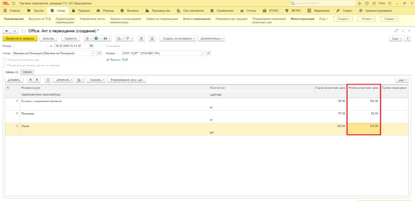Select the Товары (3) tab
This screenshot has height=201, width=415.
12,72
